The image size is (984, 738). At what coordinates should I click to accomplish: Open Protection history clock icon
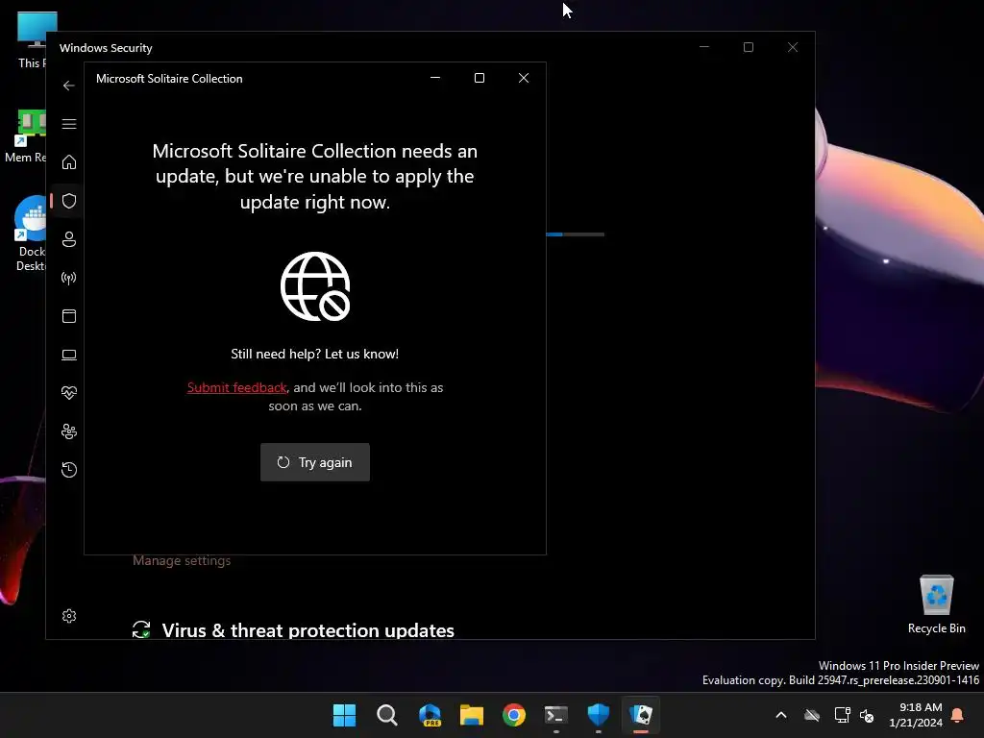point(69,470)
